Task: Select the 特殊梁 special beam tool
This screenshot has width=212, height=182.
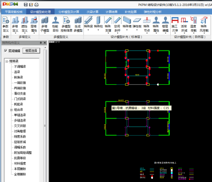Action: 88,24
